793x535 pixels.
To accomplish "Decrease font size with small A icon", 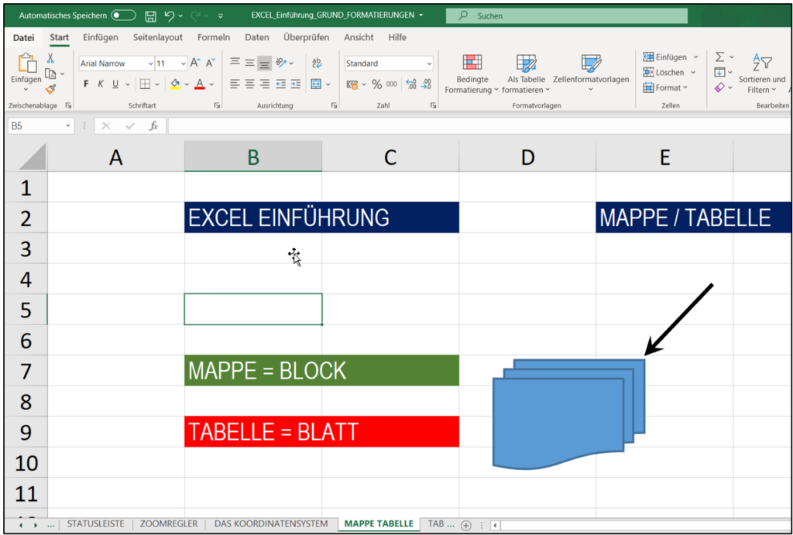I will (x=211, y=63).
